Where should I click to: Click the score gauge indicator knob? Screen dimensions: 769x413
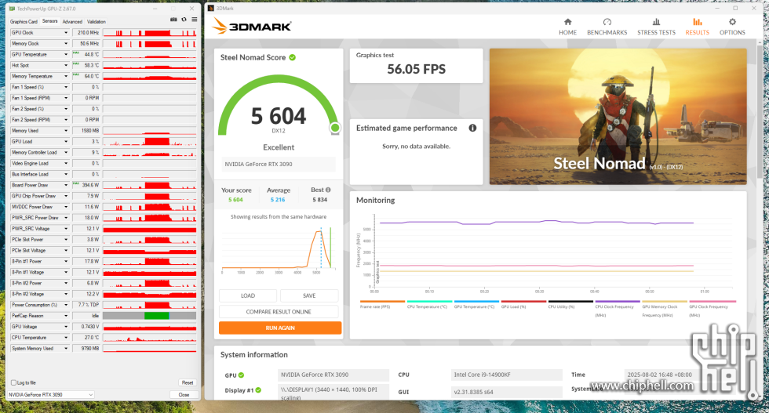[x=335, y=128]
